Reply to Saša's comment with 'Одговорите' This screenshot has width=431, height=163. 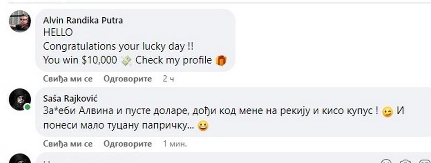[x=128, y=144]
